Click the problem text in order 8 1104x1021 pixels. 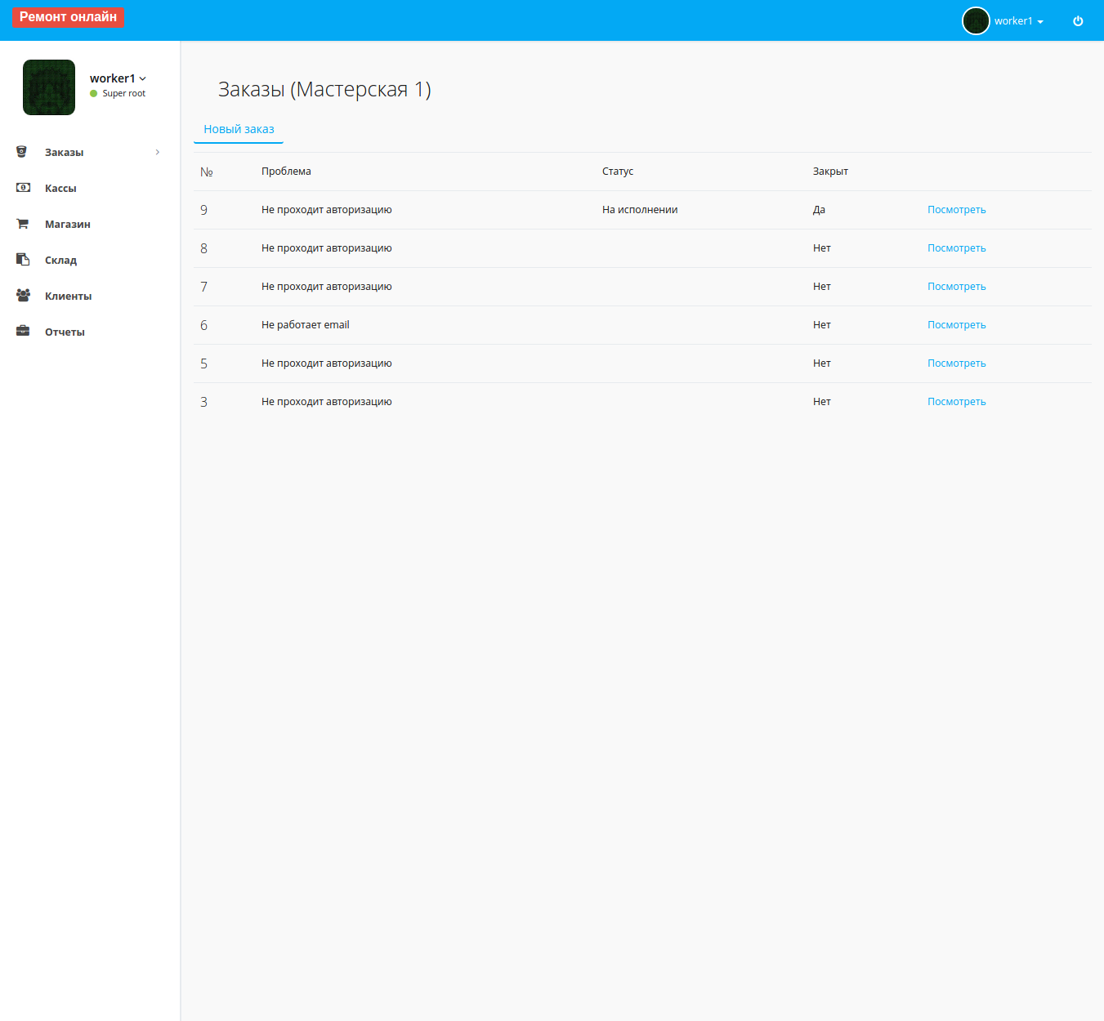pyautogui.click(x=327, y=248)
